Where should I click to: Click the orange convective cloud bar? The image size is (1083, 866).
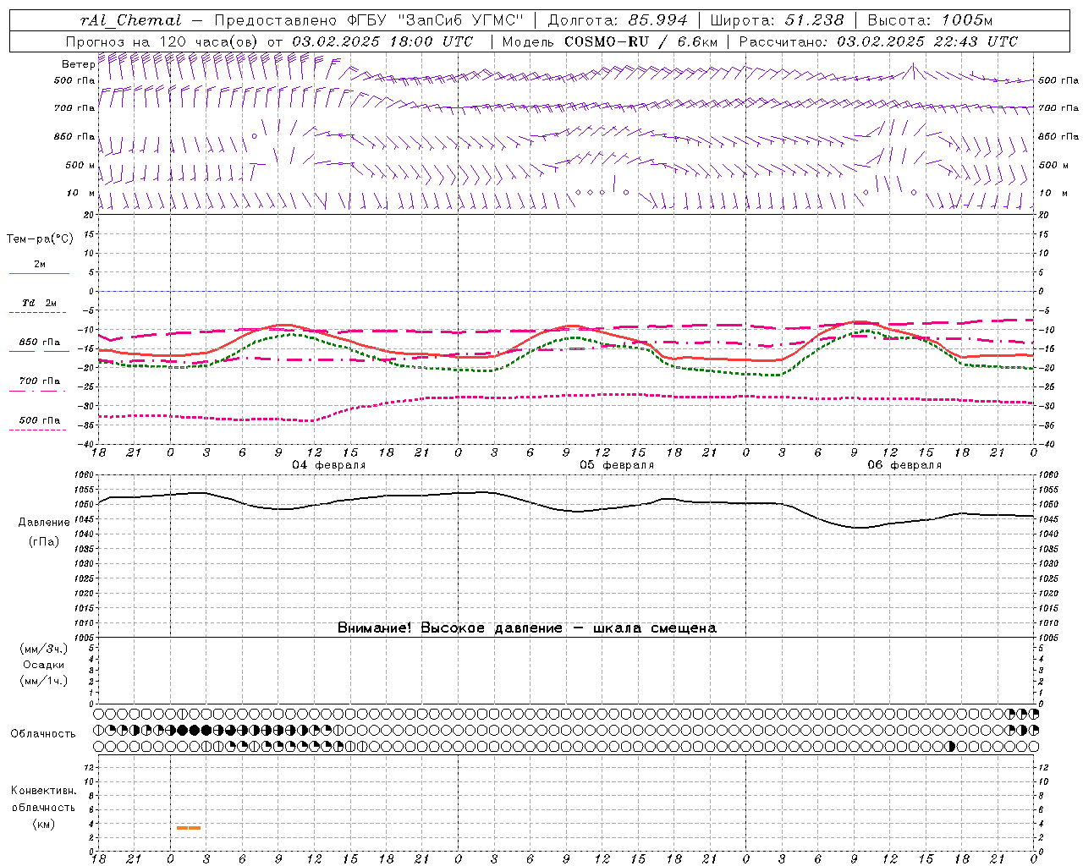[x=189, y=828]
